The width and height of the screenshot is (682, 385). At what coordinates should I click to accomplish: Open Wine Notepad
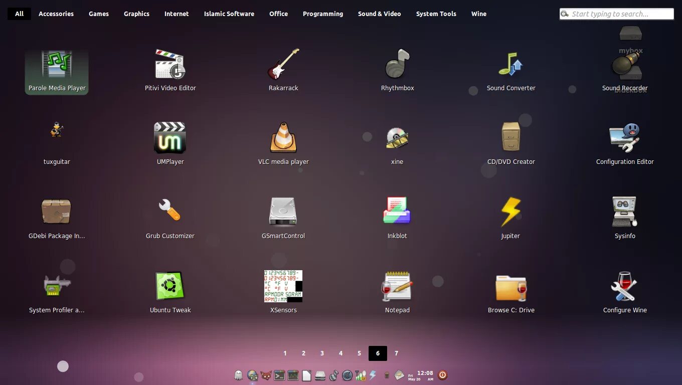(397, 293)
